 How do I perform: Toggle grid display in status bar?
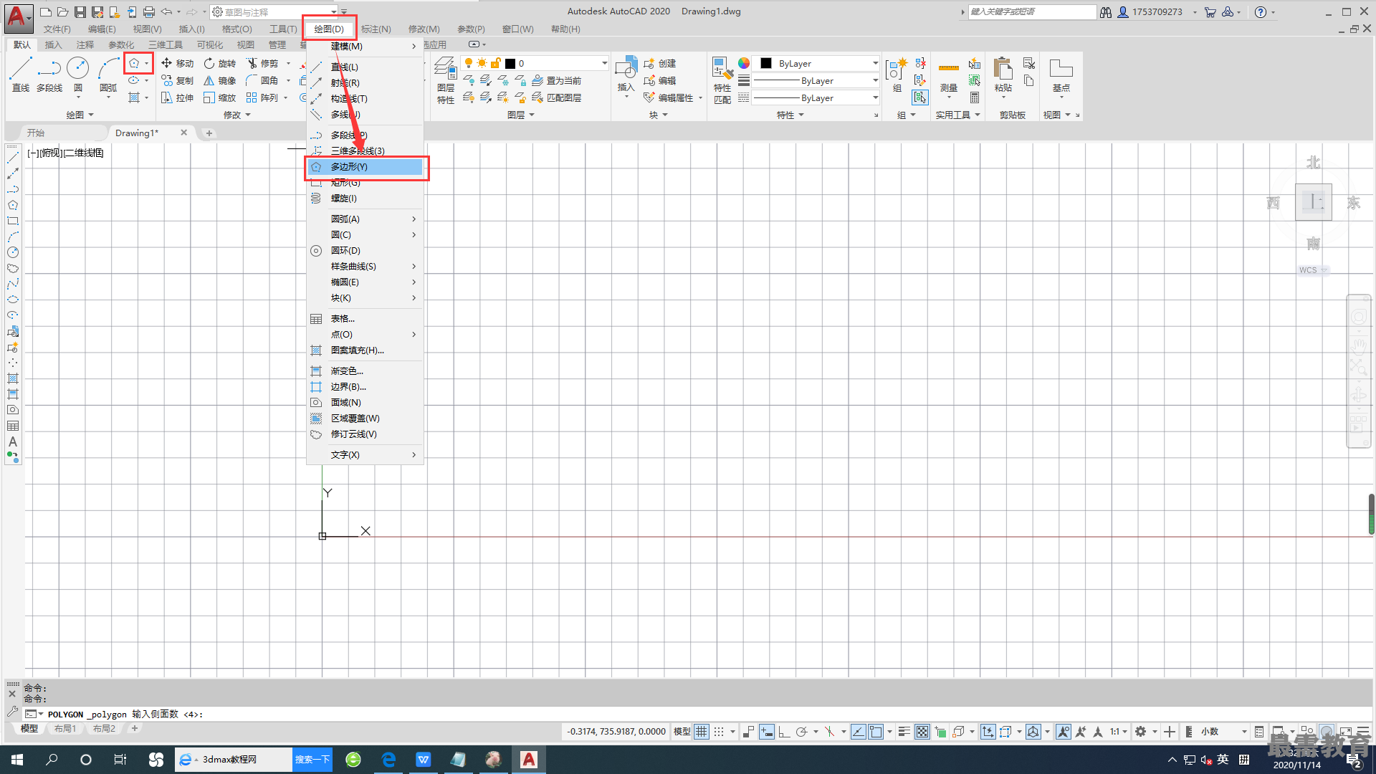pyautogui.click(x=702, y=732)
